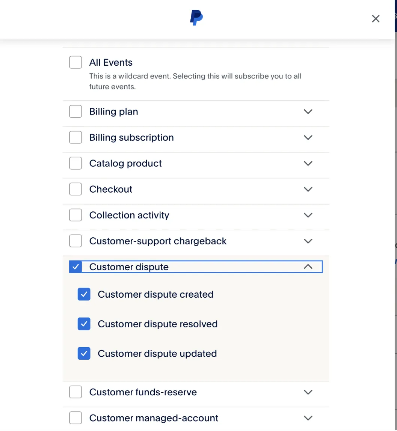
Task: Check the All Events wildcard checkbox
Action: pos(75,62)
